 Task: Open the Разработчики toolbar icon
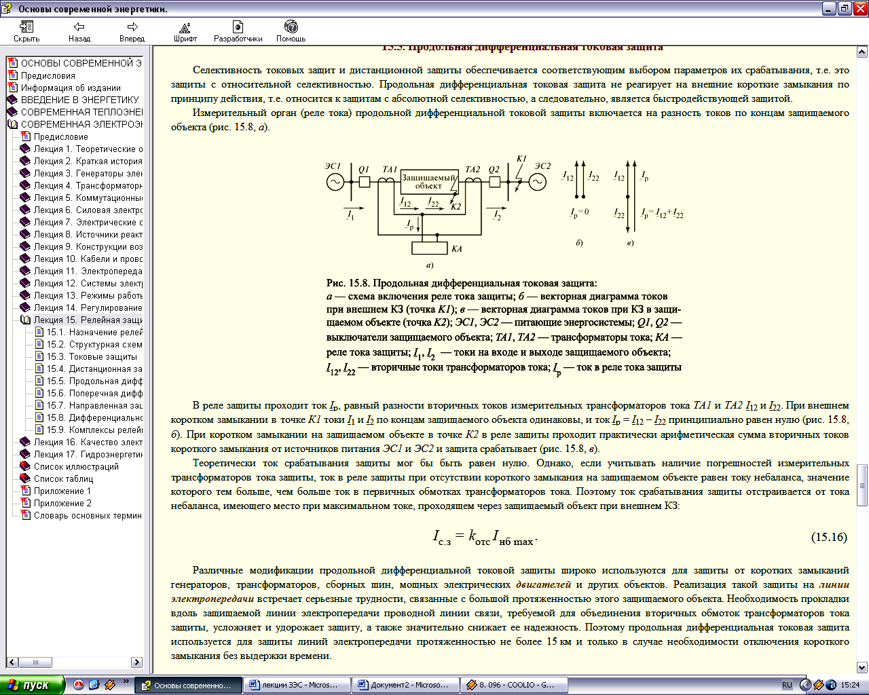click(x=238, y=31)
